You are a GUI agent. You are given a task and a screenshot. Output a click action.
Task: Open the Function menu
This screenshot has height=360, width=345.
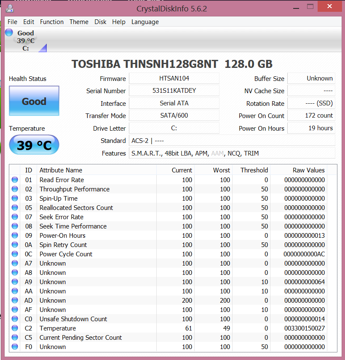click(52, 22)
